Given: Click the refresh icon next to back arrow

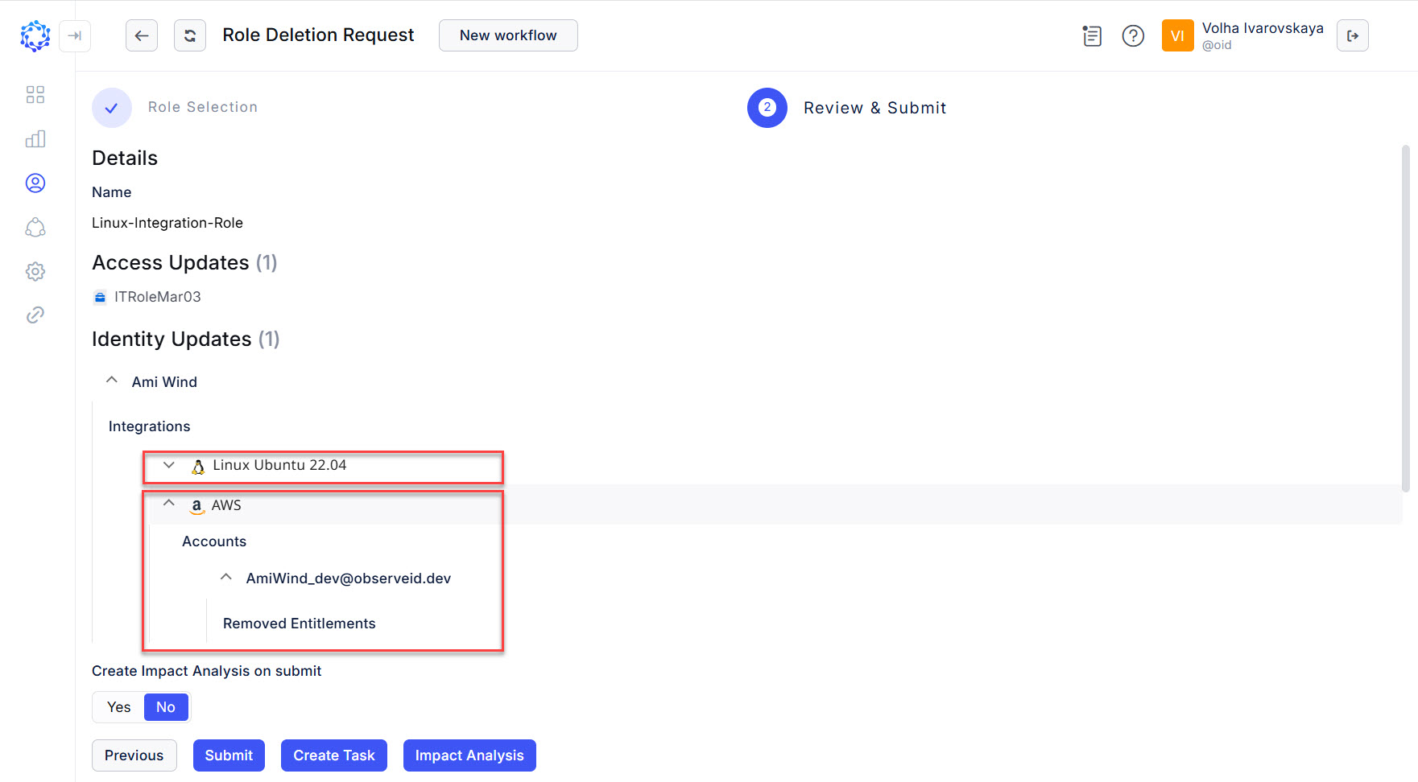Looking at the screenshot, I should [x=190, y=35].
